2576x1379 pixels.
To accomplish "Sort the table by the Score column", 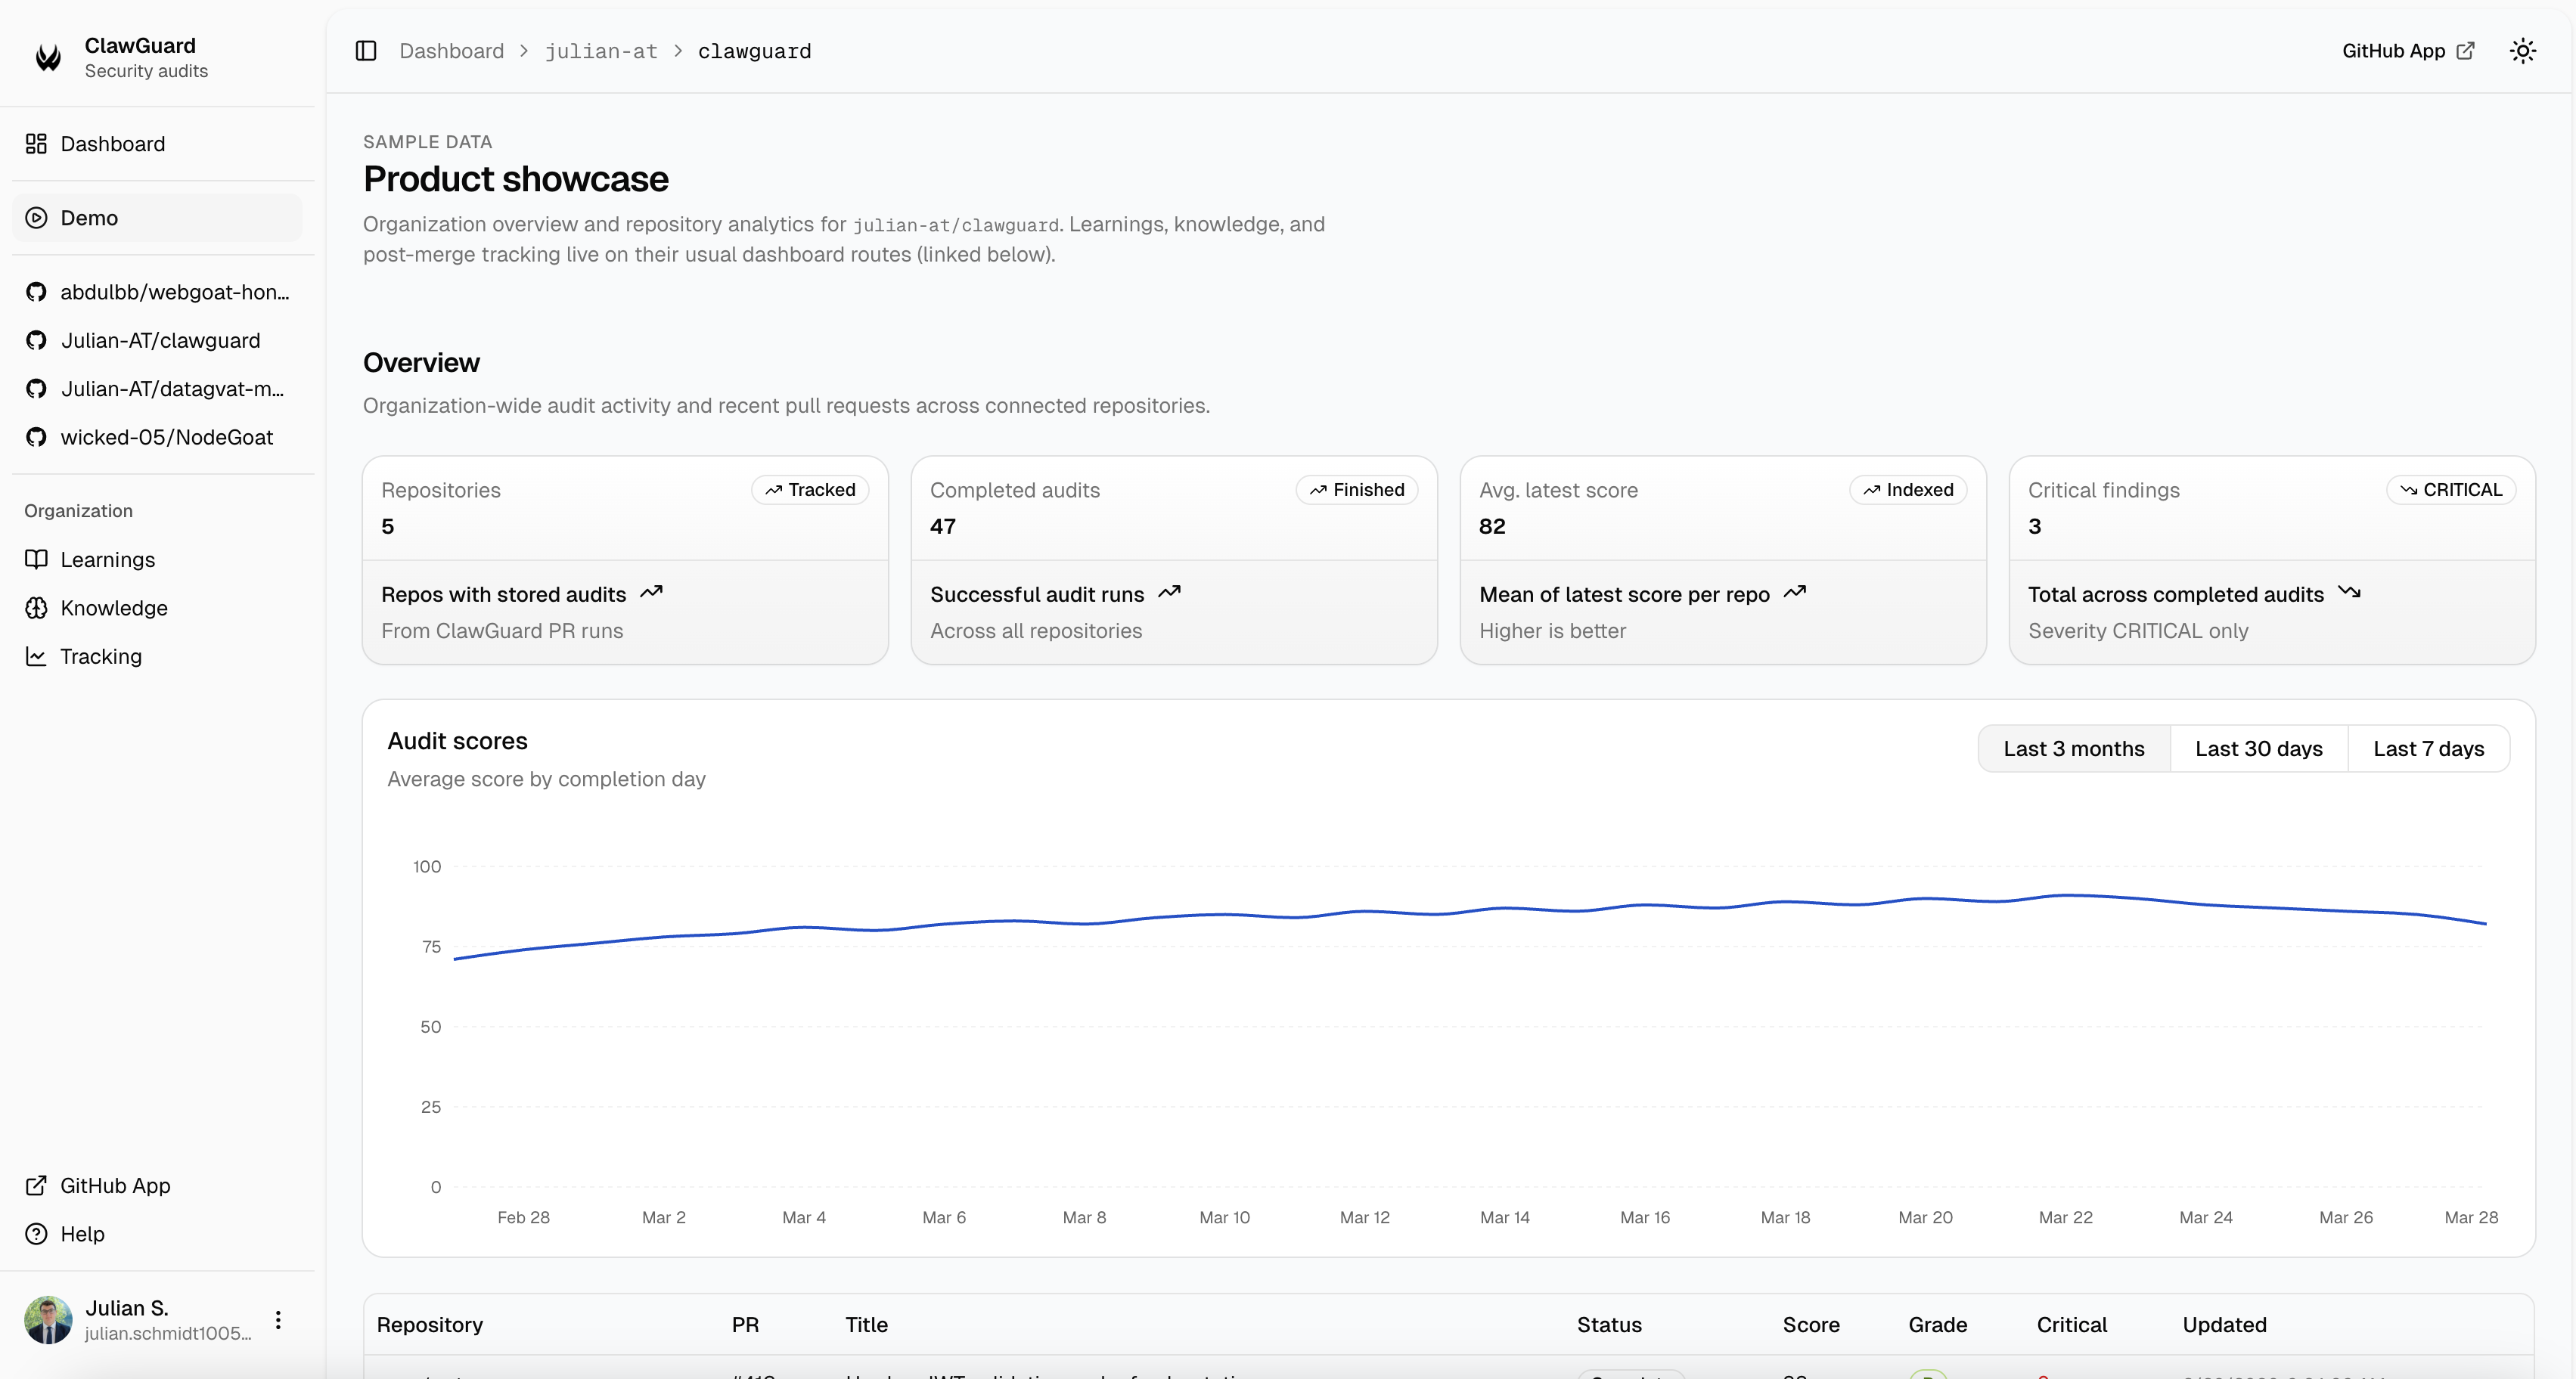I will click(x=1812, y=1324).
